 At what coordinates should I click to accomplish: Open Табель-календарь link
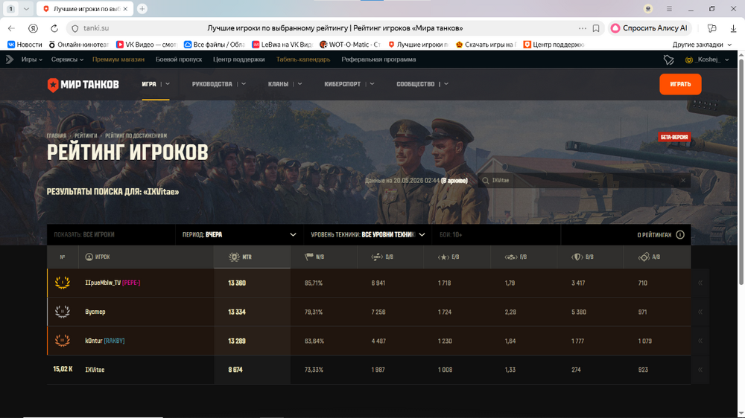(x=303, y=60)
